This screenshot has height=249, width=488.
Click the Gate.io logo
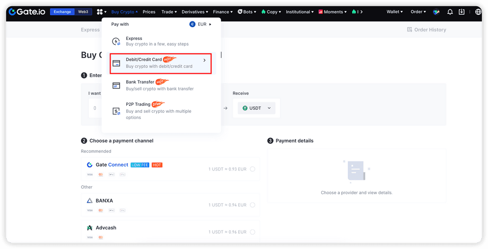tap(27, 11)
